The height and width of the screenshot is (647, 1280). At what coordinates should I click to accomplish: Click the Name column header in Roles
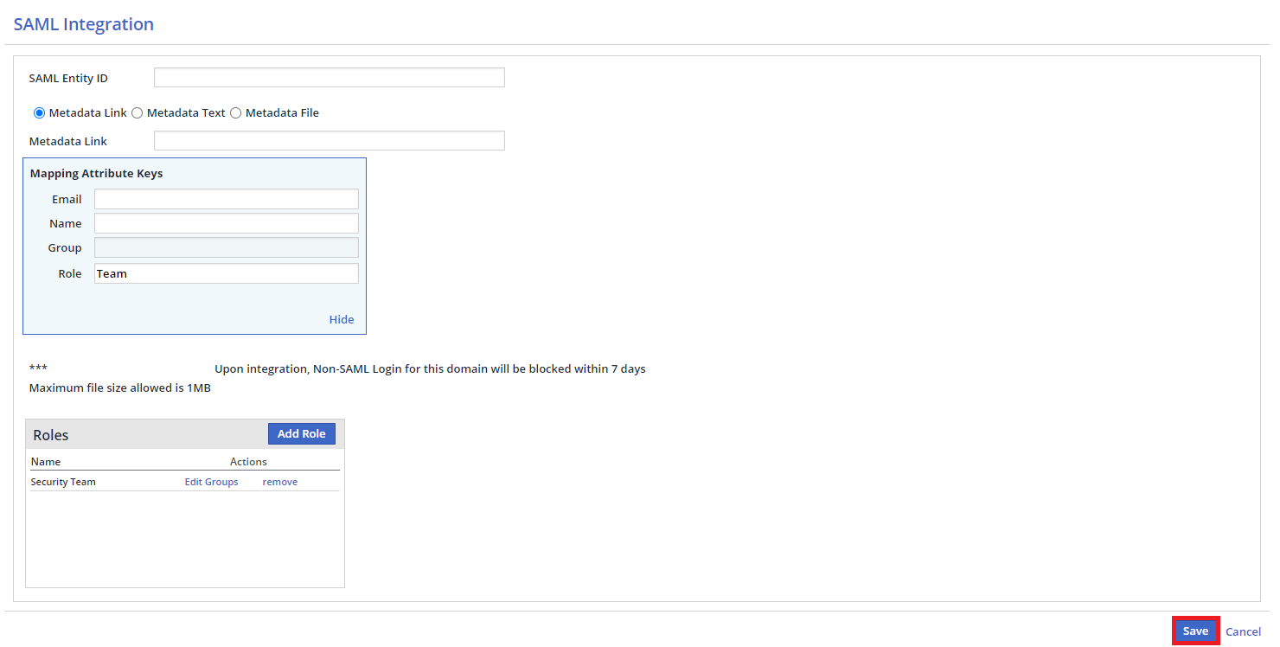click(46, 462)
